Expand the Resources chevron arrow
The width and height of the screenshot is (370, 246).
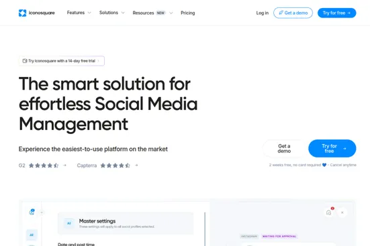pyautogui.click(x=171, y=13)
